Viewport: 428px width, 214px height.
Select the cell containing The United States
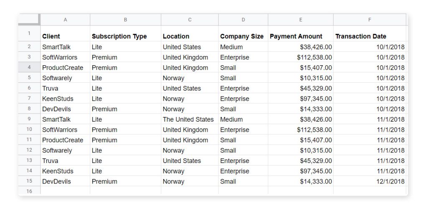tap(190, 119)
